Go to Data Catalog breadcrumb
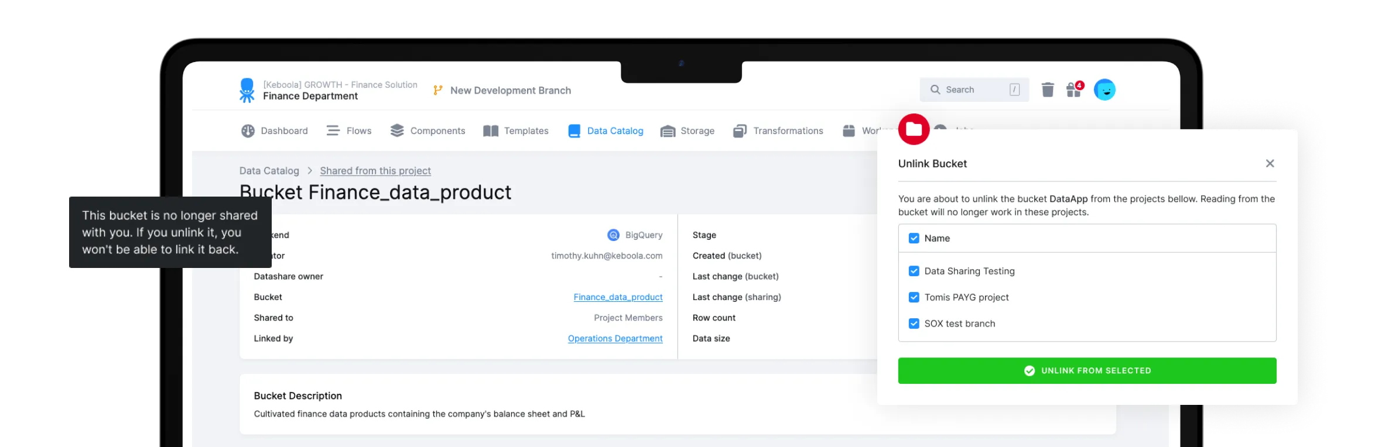The image size is (1375, 447). 269,171
